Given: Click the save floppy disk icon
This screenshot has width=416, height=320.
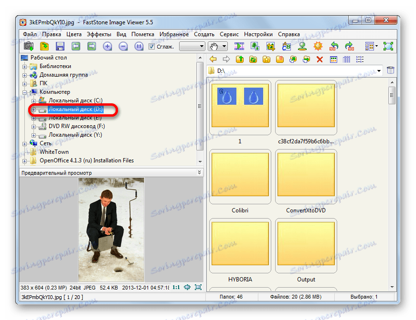Looking at the screenshot, I should coord(60,46).
